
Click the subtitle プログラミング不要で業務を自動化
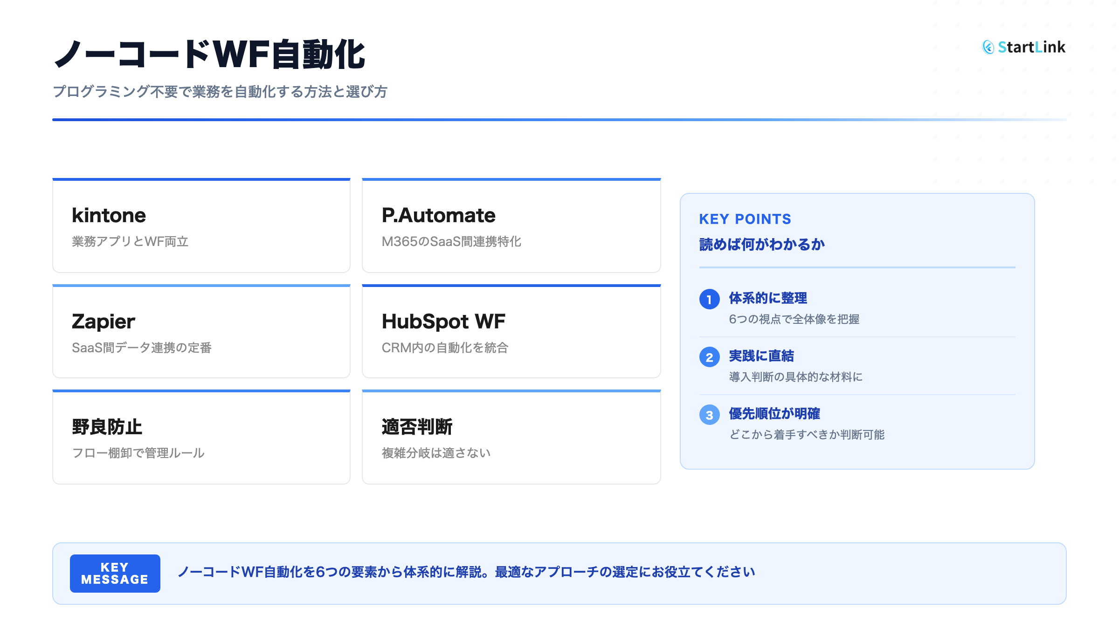coord(220,91)
